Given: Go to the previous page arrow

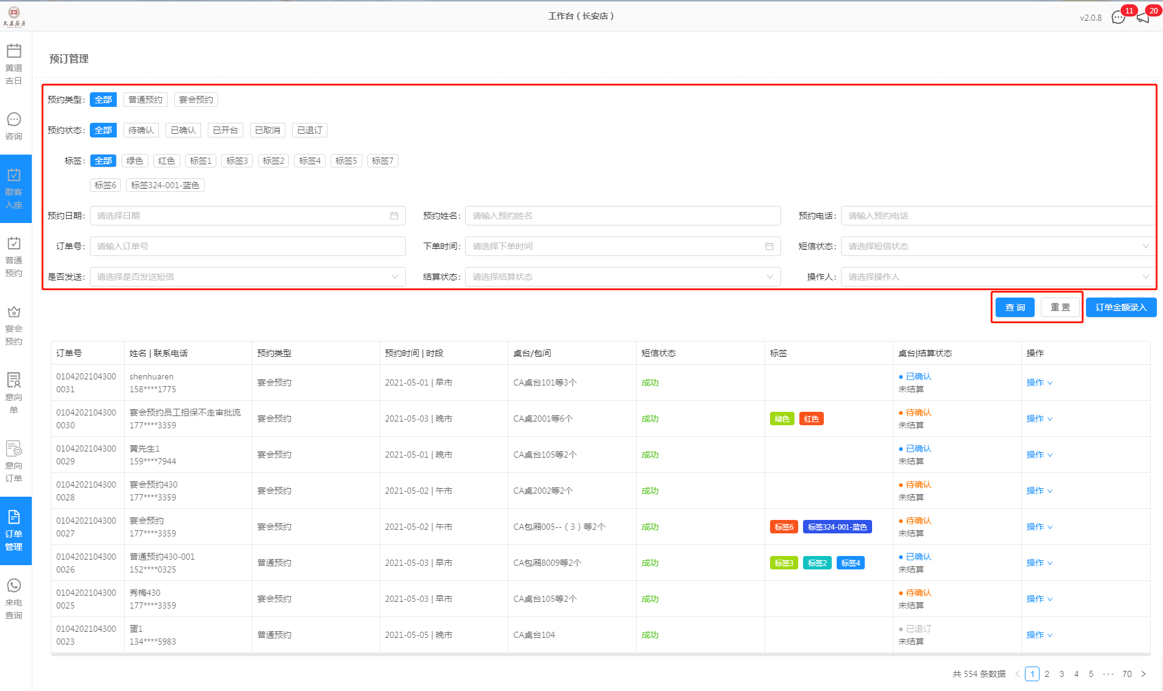Looking at the screenshot, I should (x=1018, y=674).
